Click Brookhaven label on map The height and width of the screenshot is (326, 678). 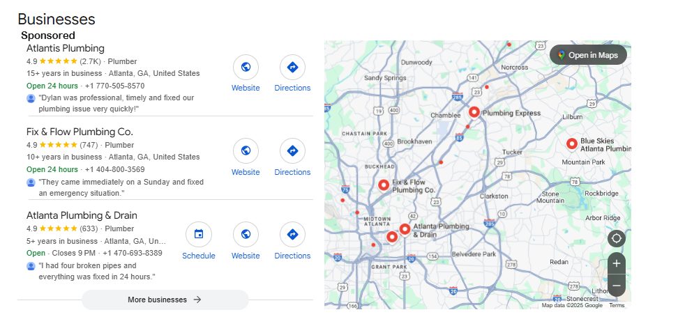click(414, 141)
